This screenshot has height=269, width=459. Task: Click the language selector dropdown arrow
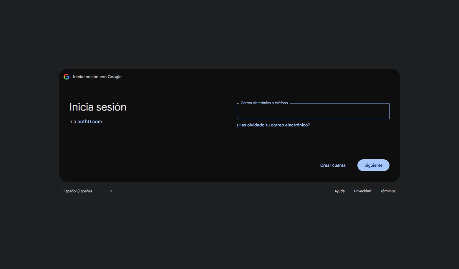pyautogui.click(x=111, y=191)
